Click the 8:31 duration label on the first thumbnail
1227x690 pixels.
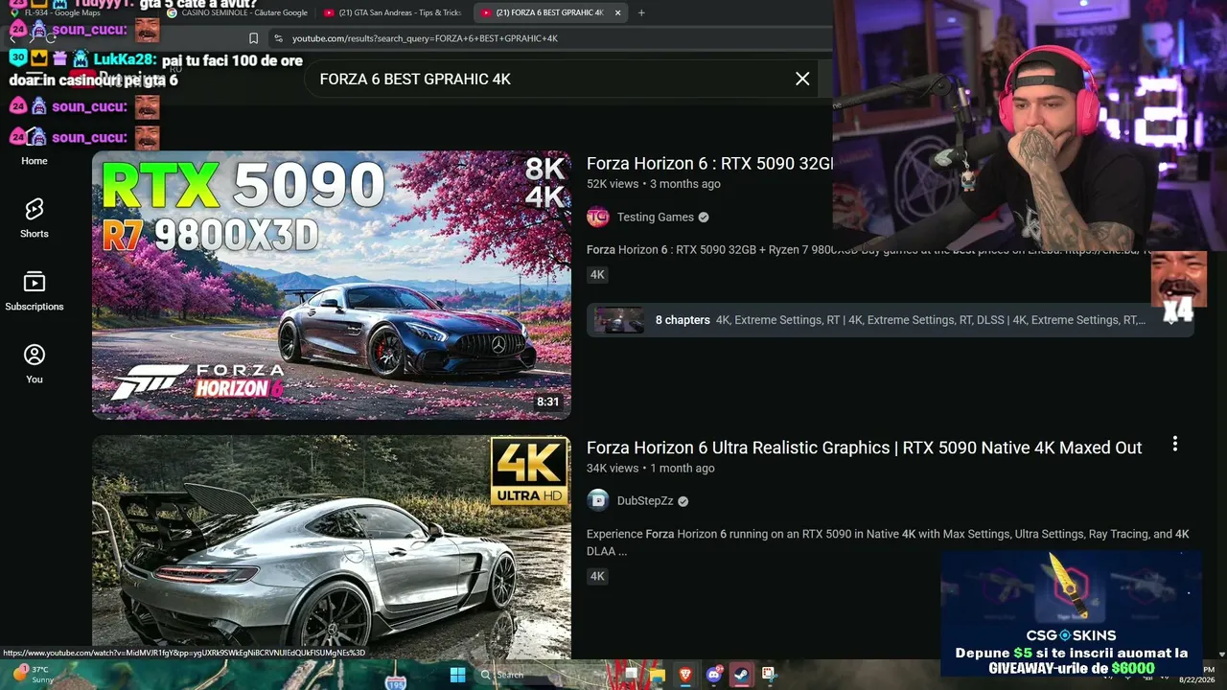pyautogui.click(x=548, y=402)
